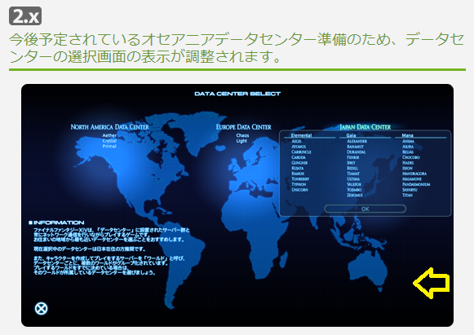Select the Europe Data Center heading
474x335 pixels.
[244, 127]
